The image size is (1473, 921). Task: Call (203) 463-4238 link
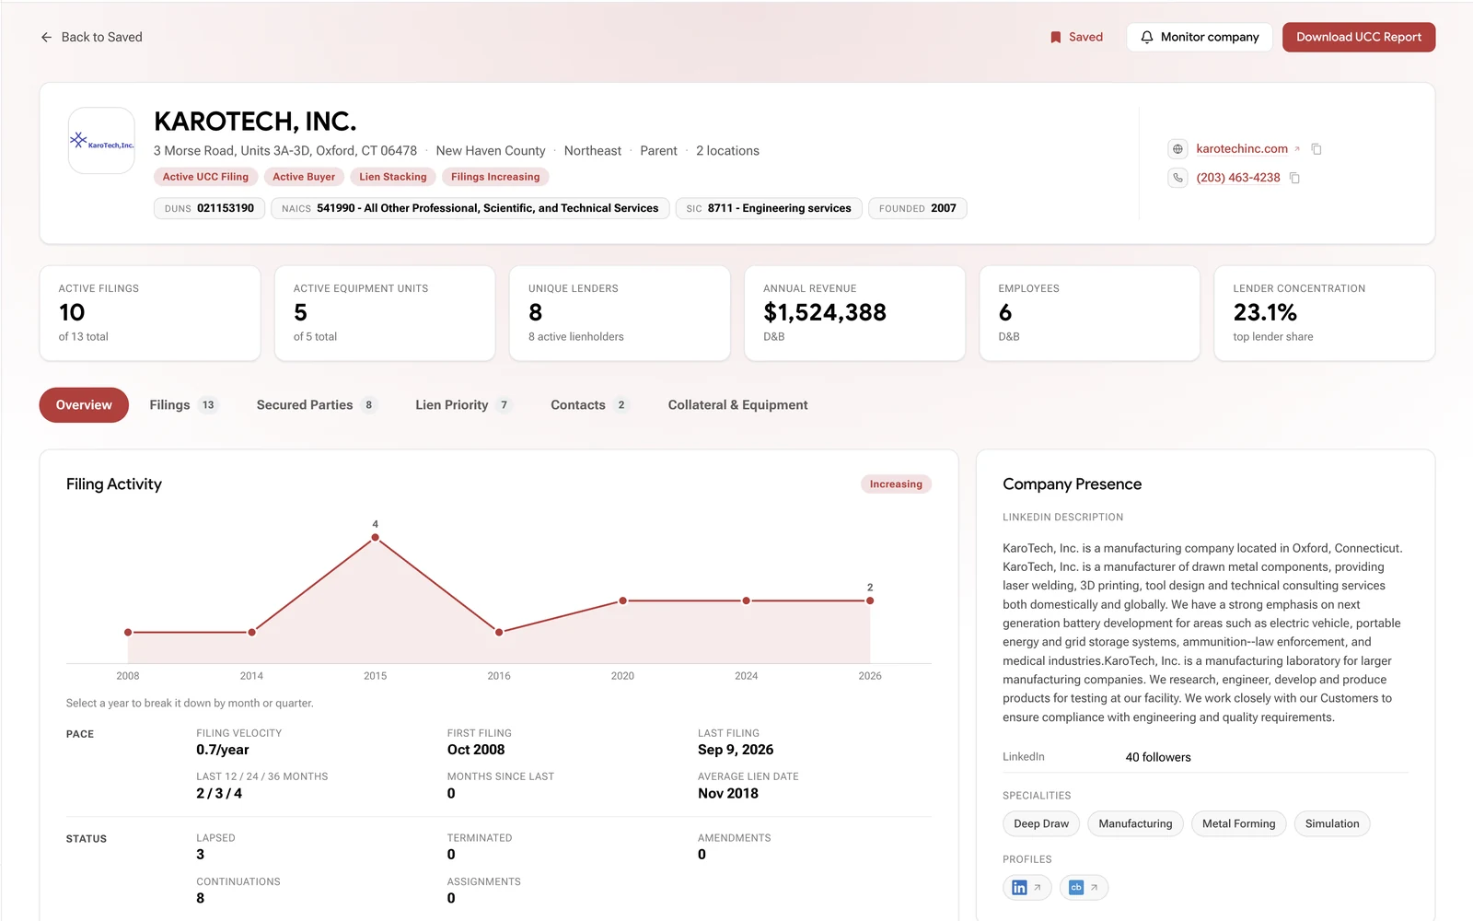(1238, 178)
